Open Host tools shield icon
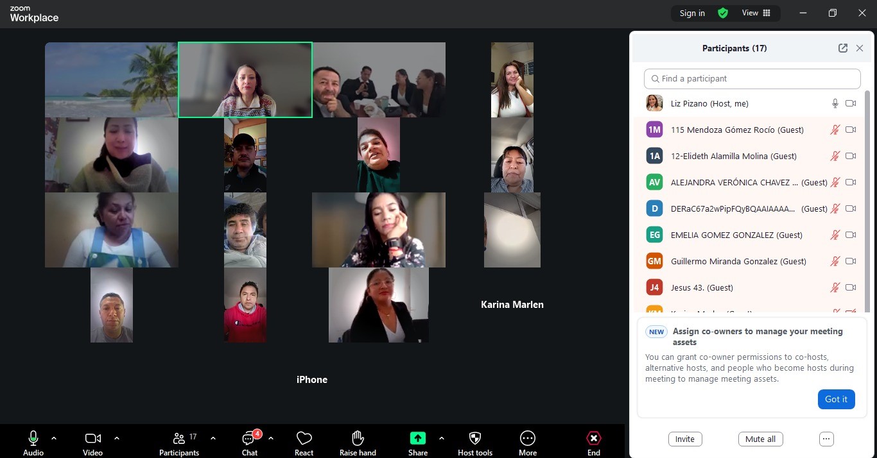 (x=475, y=439)
